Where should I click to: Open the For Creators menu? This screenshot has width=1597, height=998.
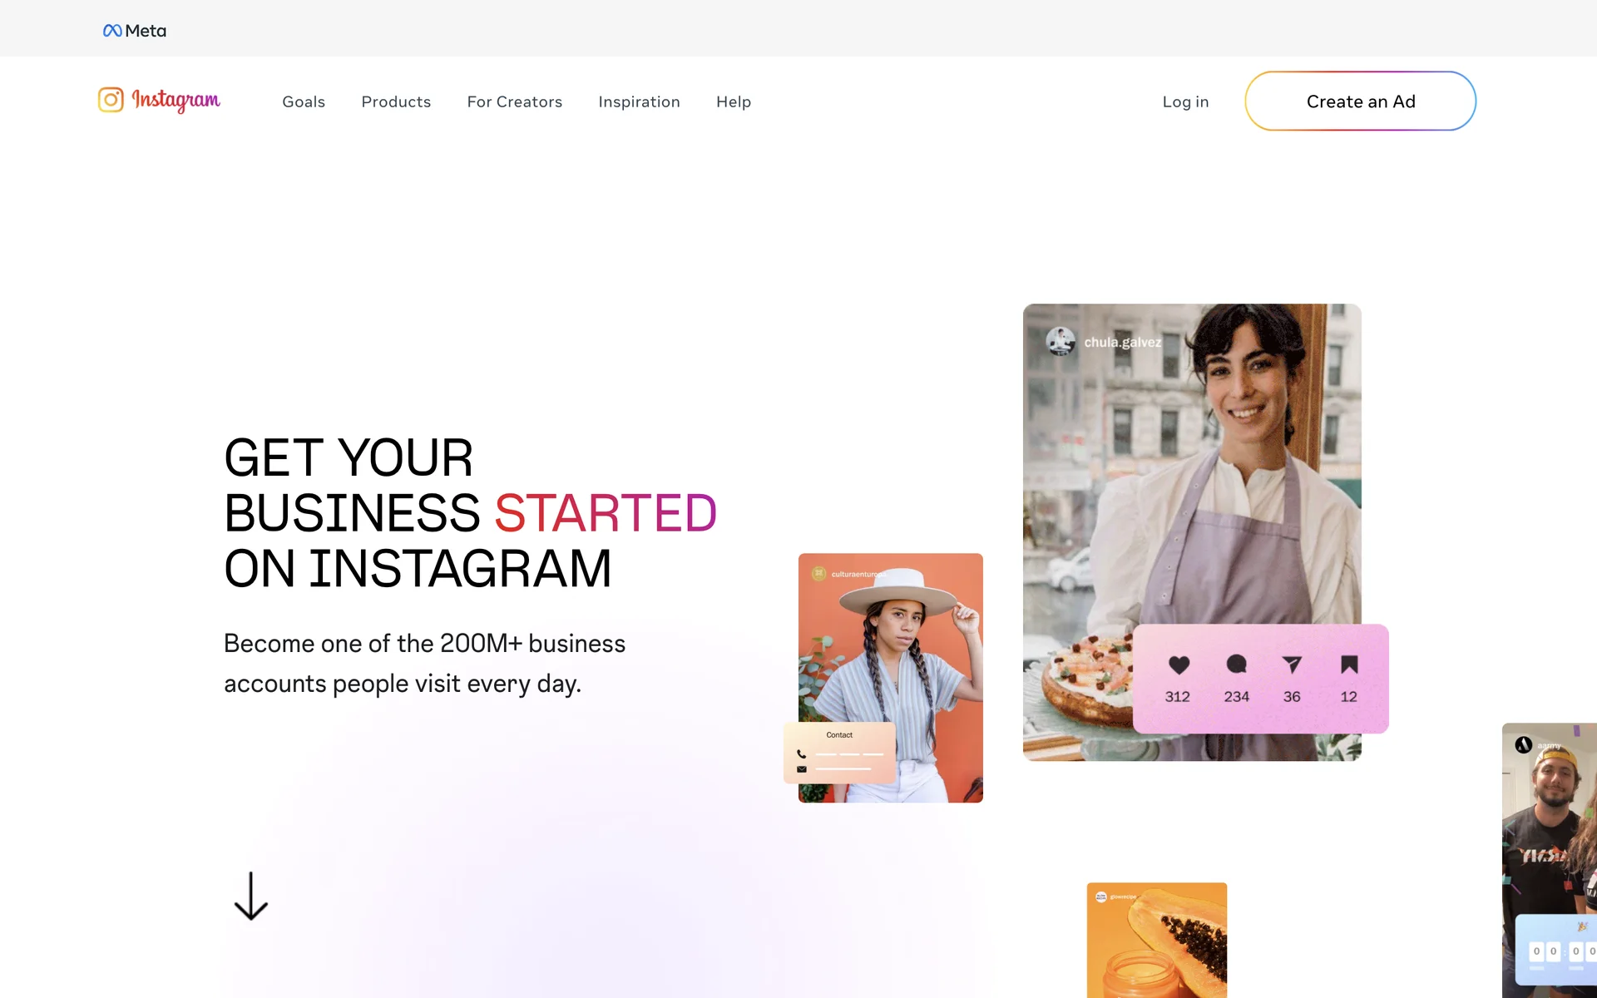click(515, 101)
